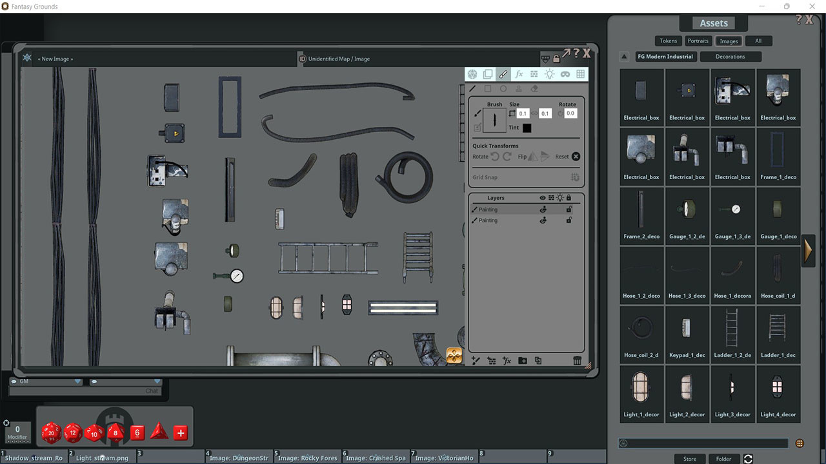The image size is (826, 464).
Task: Toggle the eye visibility icon in Layers header
Action: (543, 198)
